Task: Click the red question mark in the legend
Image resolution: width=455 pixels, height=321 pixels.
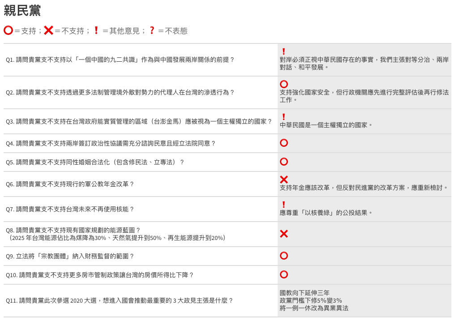Action: [152, 30]
